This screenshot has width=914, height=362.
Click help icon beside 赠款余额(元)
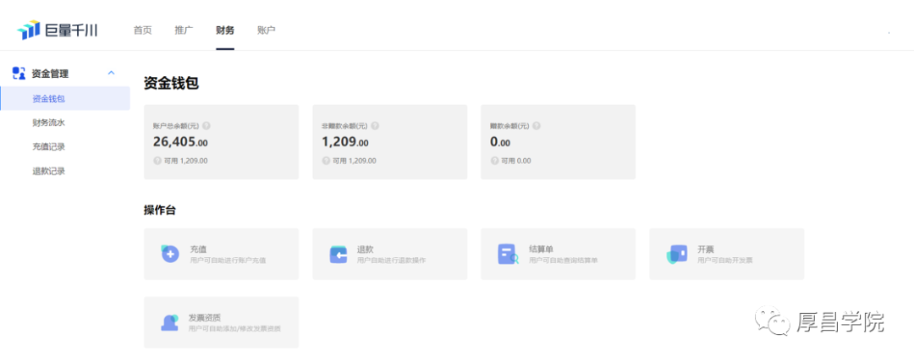point(537,125)
